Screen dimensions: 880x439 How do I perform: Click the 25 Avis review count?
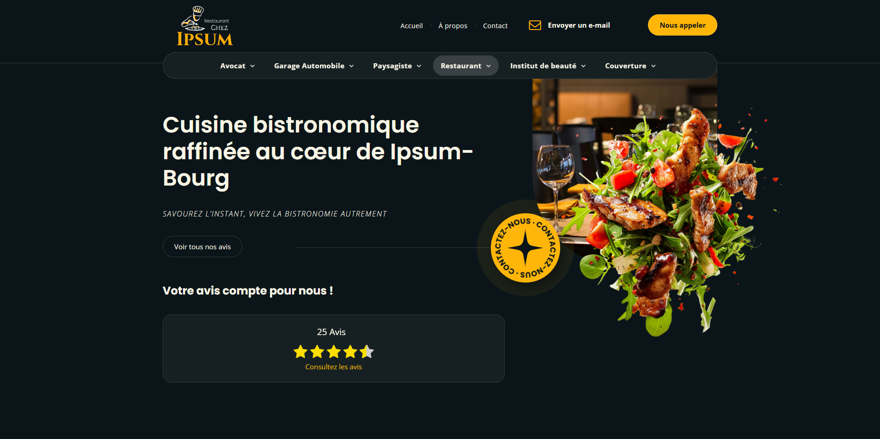(331, 332)
